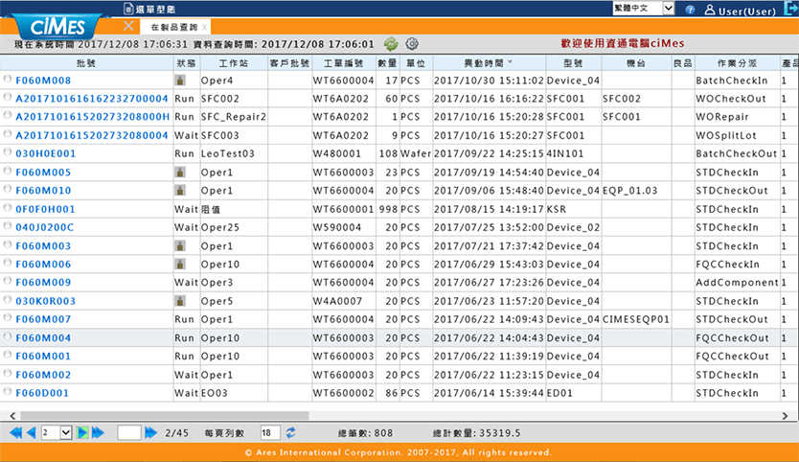Viewport: 799px width, 462px height.
Task: Click the scrollbar right arrow
Action: (x=785, y=416)
